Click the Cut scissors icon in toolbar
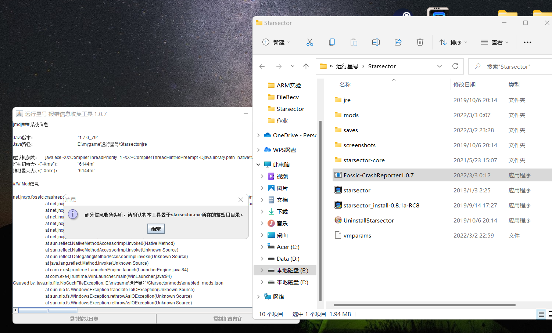Screen dimensions: 552x333 pyautogui.click(x=310, y=42)
